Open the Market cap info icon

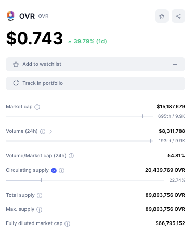click(x=37, y=107)
